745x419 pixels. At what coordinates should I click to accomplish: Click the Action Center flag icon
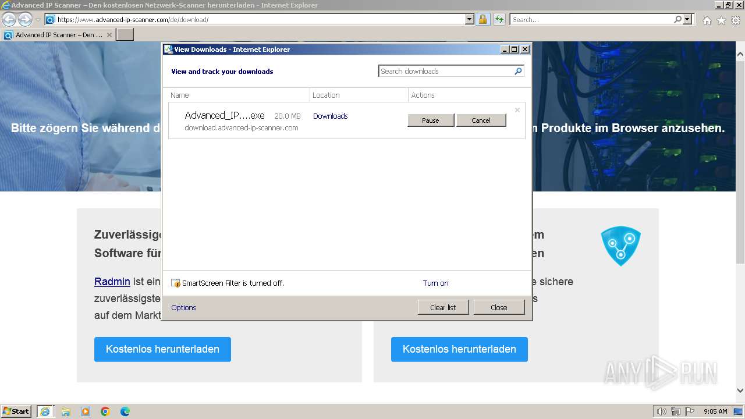click(689, 411)
